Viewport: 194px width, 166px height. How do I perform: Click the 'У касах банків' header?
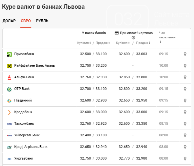(x=94, y=33)
